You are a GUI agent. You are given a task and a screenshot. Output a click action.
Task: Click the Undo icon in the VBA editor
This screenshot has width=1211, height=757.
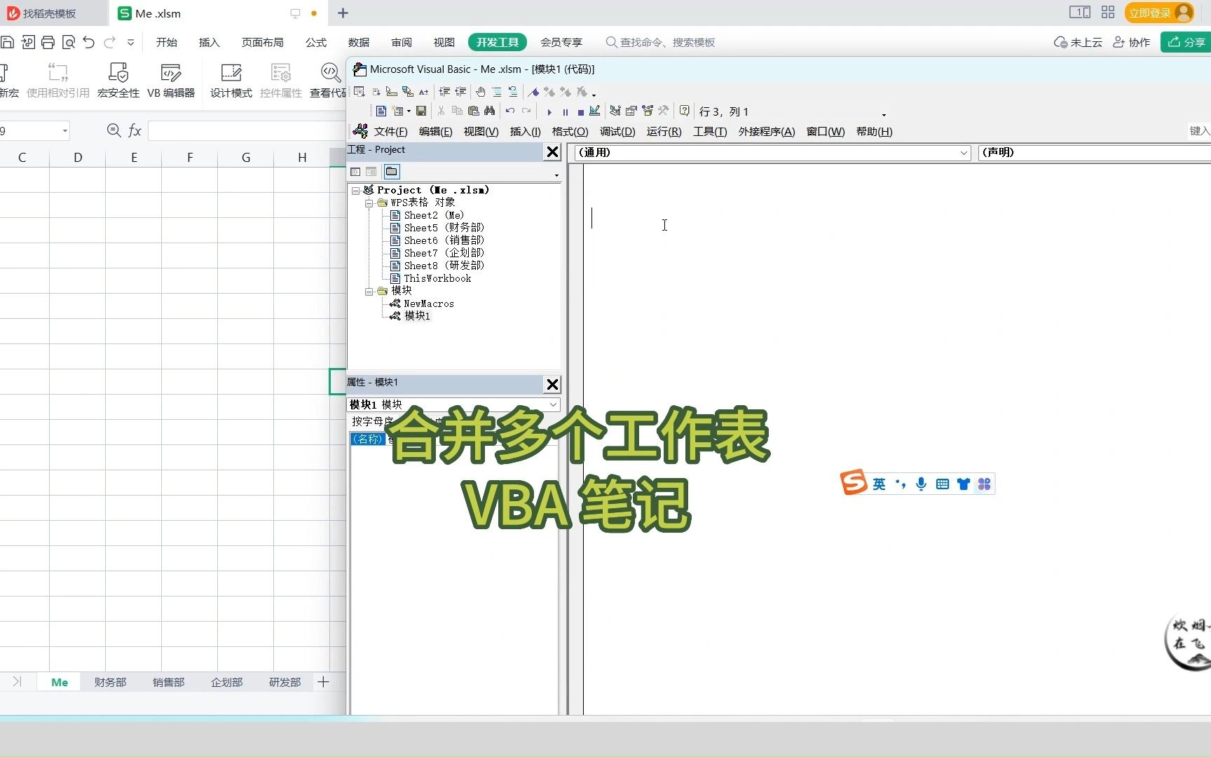pos(510,111)
